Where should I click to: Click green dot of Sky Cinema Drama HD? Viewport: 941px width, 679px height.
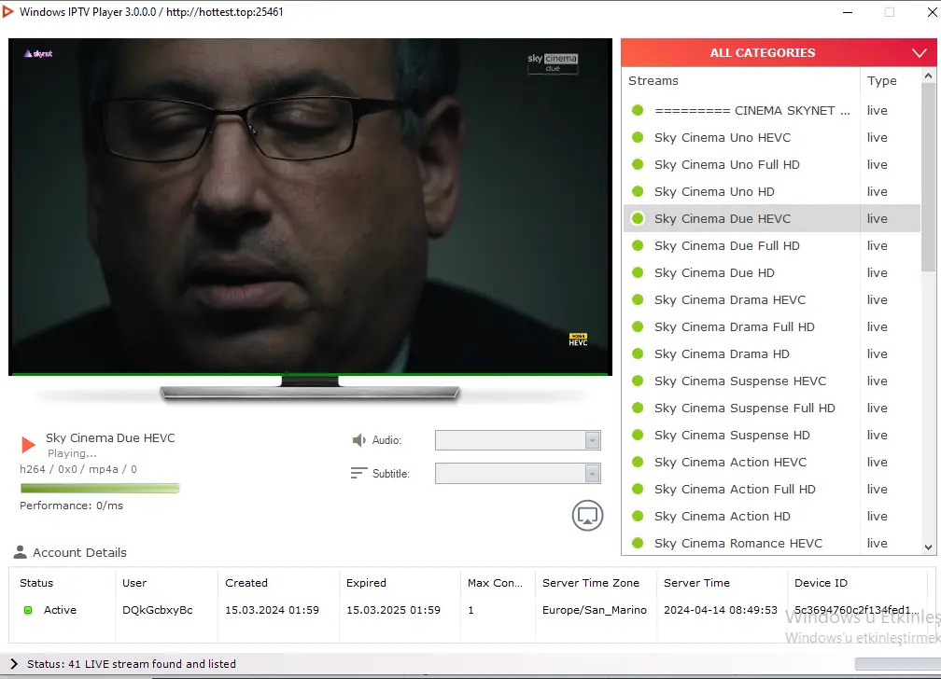[638, 353]
